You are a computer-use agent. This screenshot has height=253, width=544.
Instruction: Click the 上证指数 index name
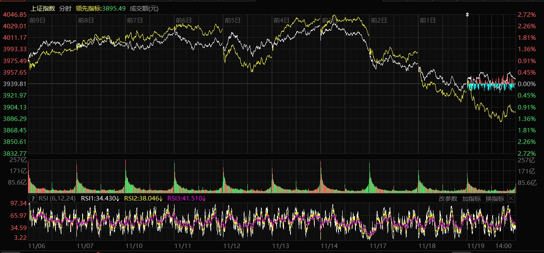[43, 8]
